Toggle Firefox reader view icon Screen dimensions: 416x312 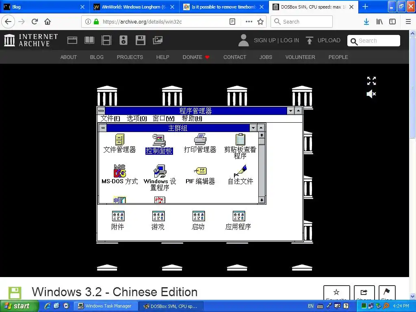232,22
